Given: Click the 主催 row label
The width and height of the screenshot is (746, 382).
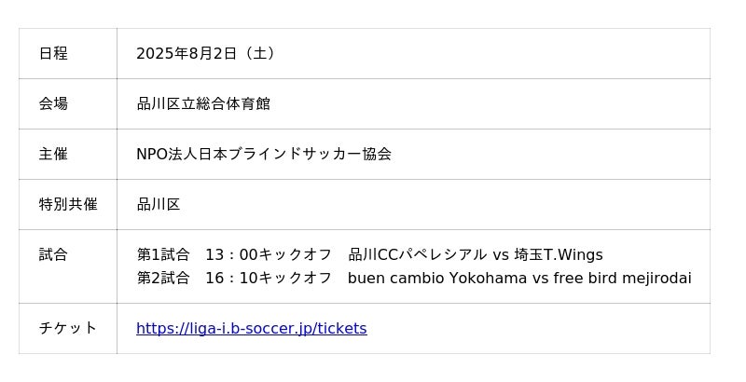Looking at the screenshot, I should [x=53, y=154].
